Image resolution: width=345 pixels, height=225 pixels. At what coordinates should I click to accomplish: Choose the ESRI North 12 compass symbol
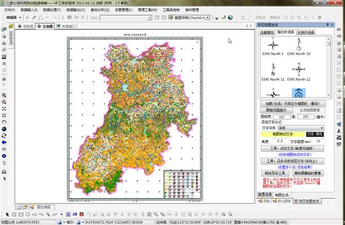click(x=299, y=72)
